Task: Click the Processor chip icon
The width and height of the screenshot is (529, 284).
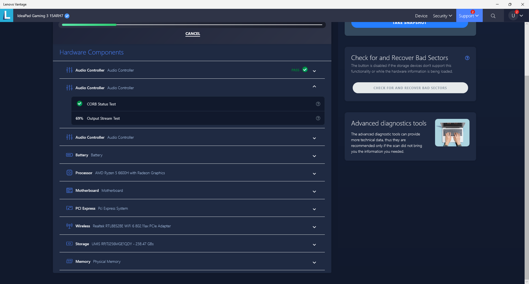Action: click(x=69, y=173)
